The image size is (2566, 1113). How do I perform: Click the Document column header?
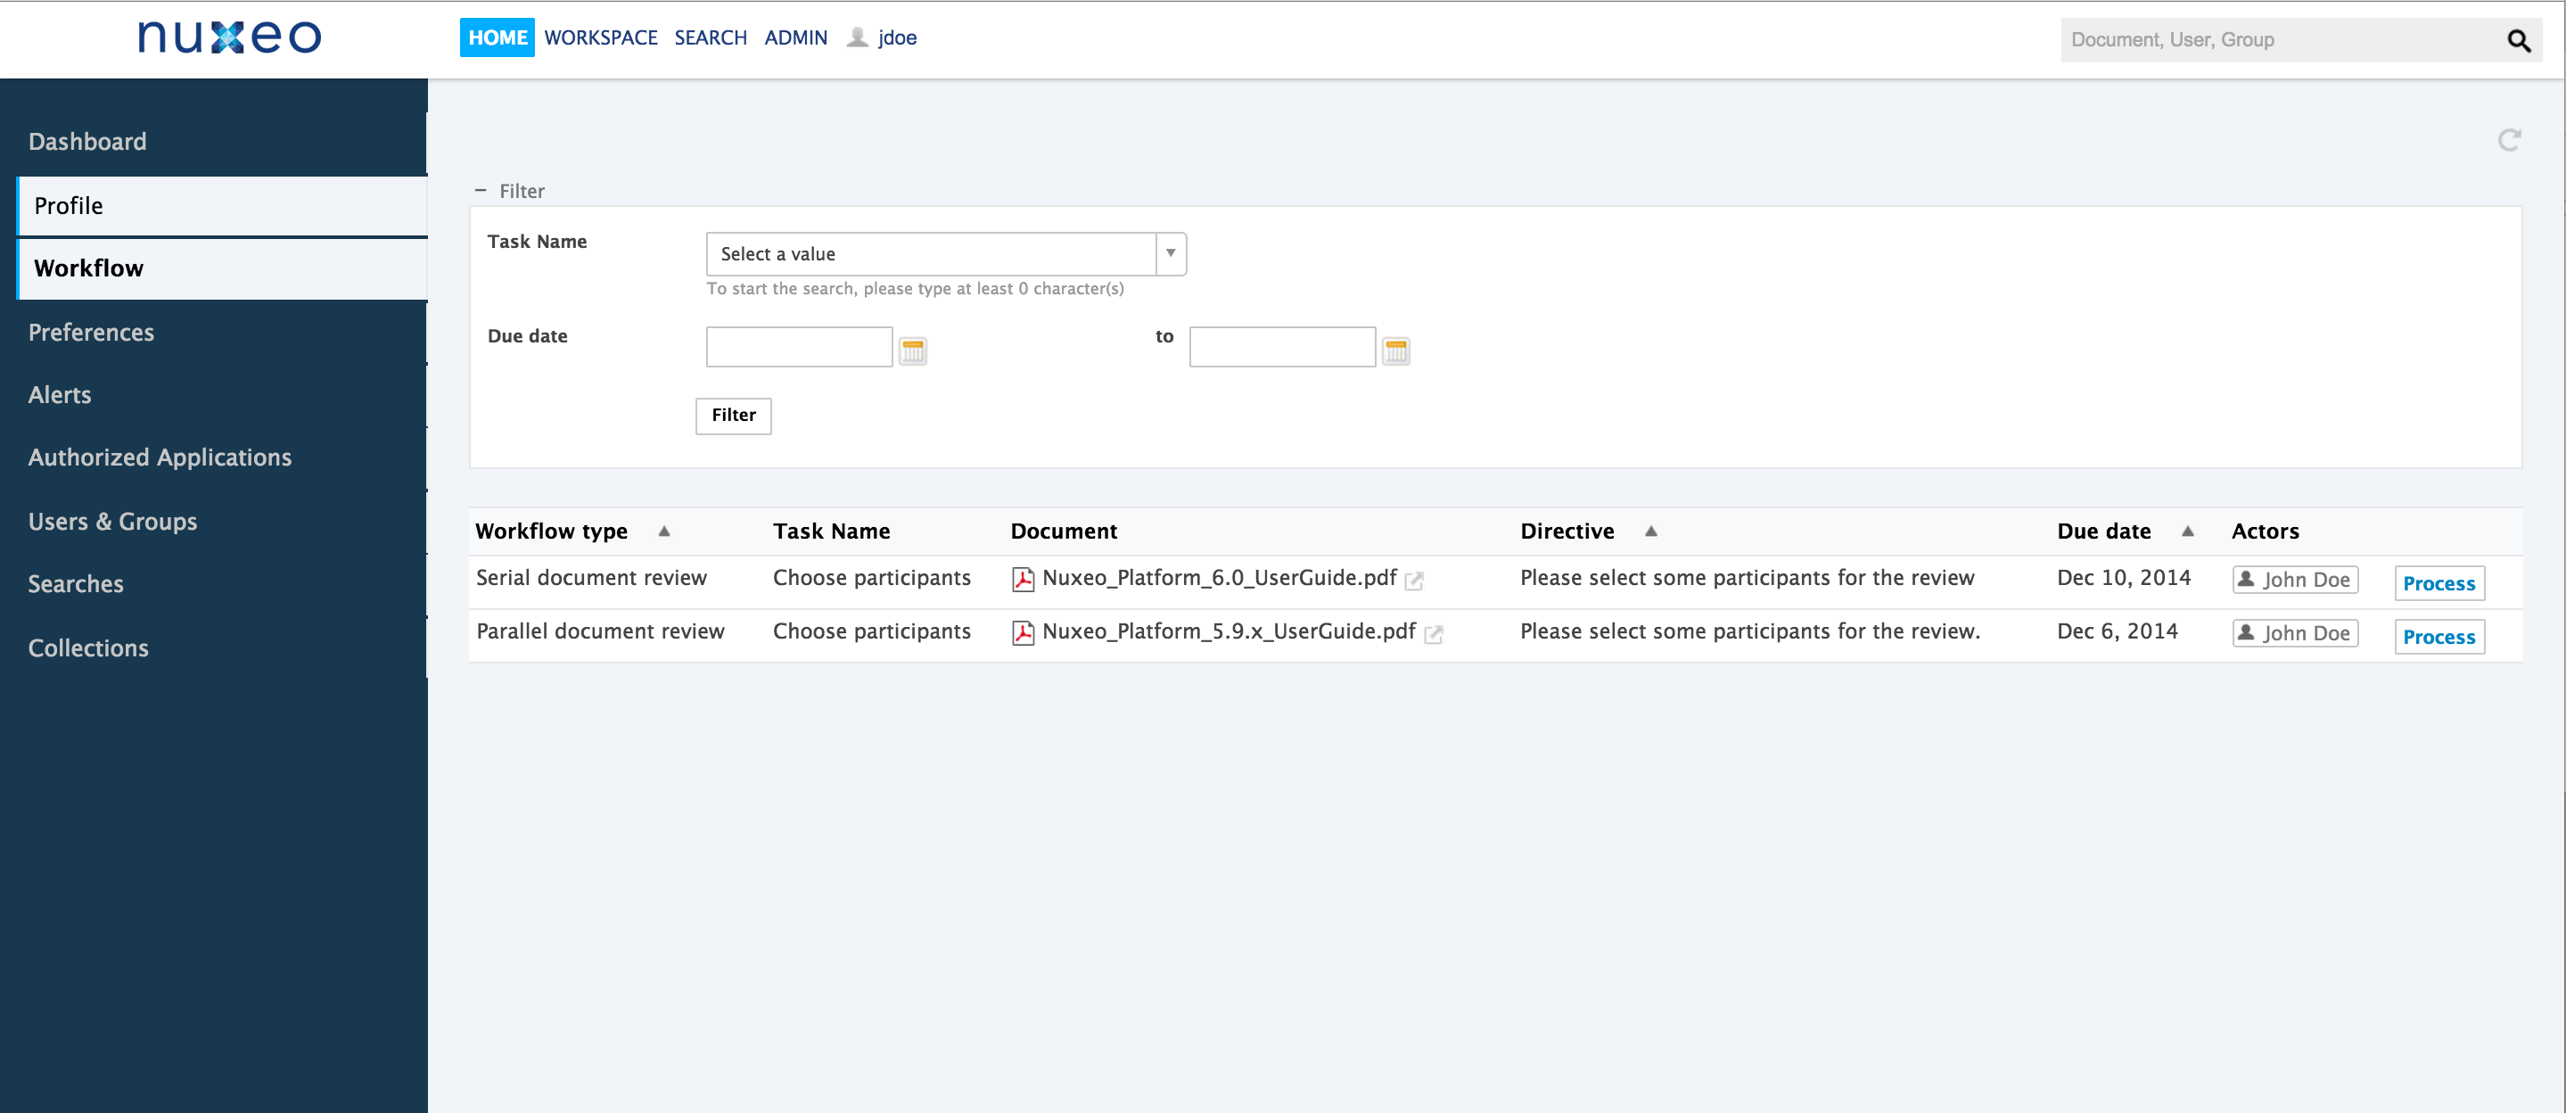pyautogui.click(x=1064, y=532)
